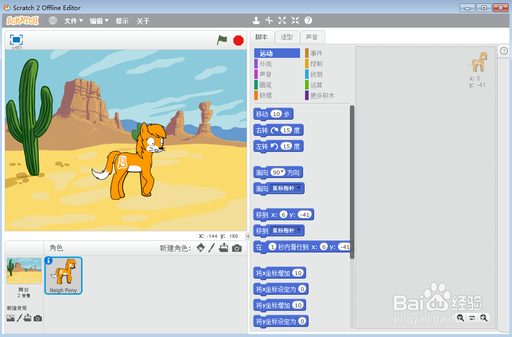Viewport: 512px width, 337px height.
Task: Open the tips help panel tab
Action: click(504, 51)
